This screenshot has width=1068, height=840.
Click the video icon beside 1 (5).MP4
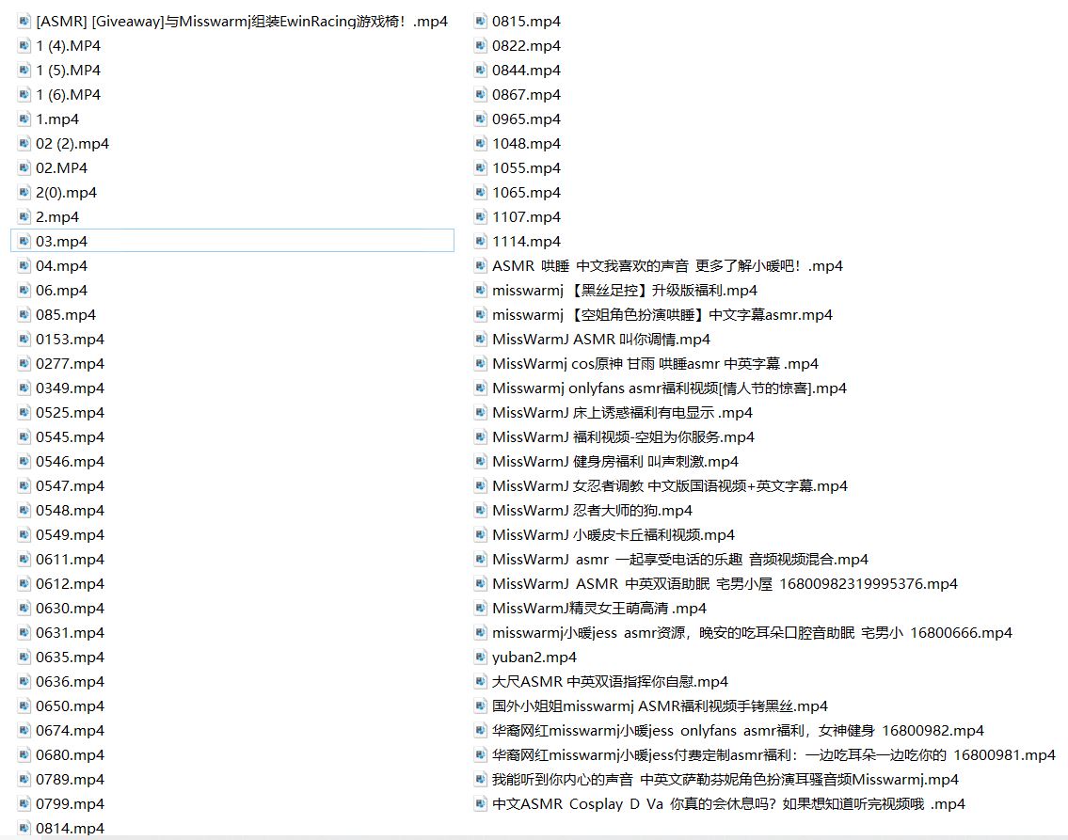pos(24,71)
